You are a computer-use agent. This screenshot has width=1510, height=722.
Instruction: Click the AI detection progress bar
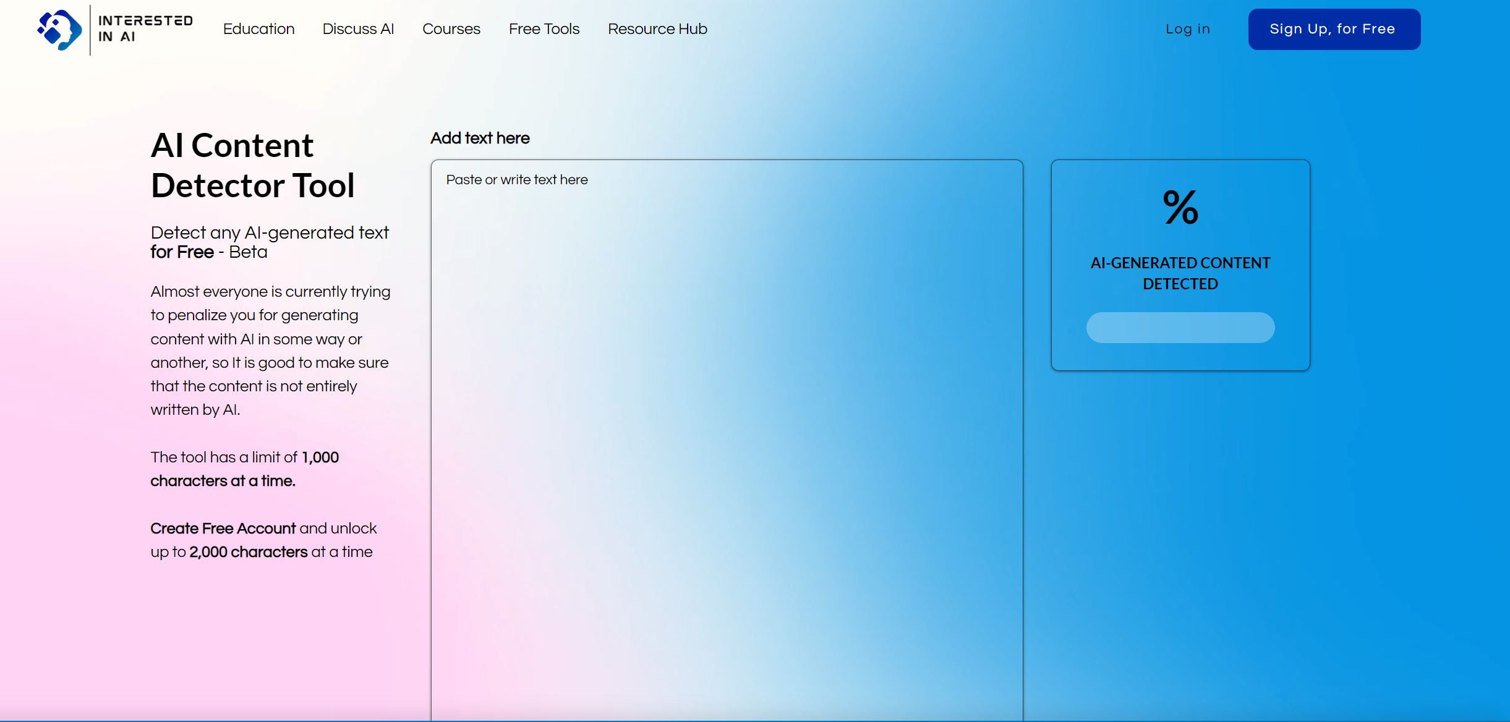click(1180, 328)
